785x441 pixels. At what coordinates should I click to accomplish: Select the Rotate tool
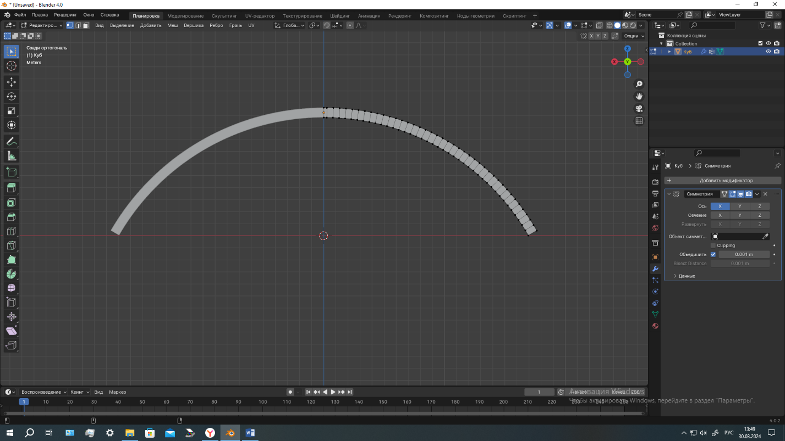pyautogui.click(x=11, y=96)
